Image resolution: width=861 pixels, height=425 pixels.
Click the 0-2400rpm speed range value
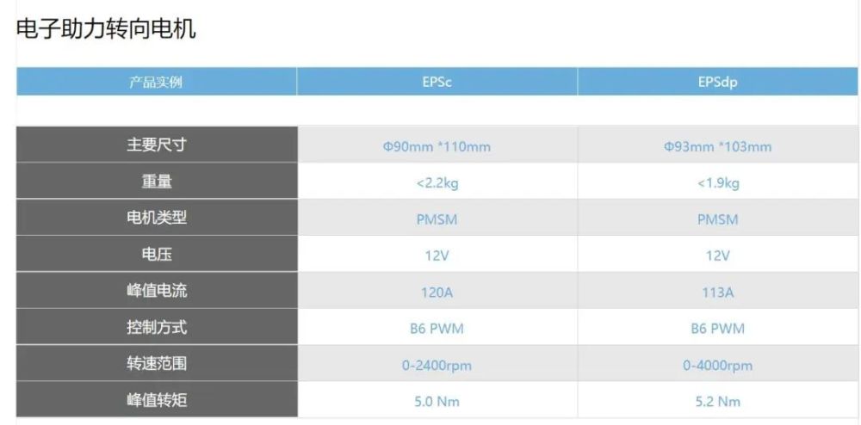pos(437,366)
